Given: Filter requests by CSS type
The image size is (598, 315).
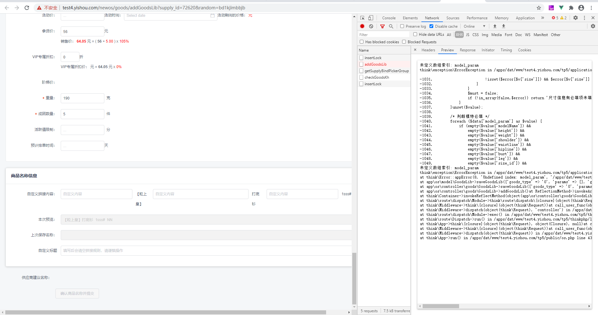Looking at the screenshot, I should (x=475, y=35).
